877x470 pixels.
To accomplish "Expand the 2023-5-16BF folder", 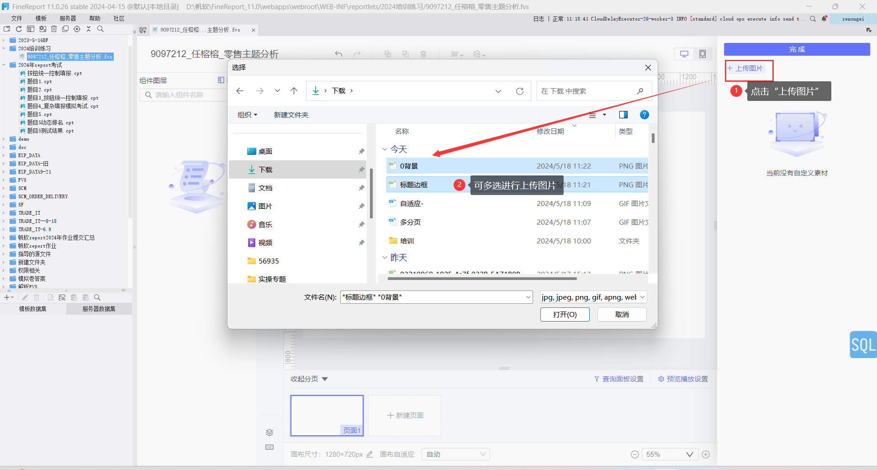I will click(x=4, y=40).
